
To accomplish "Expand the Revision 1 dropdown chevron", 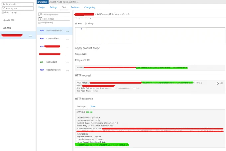I will [78, 2].
